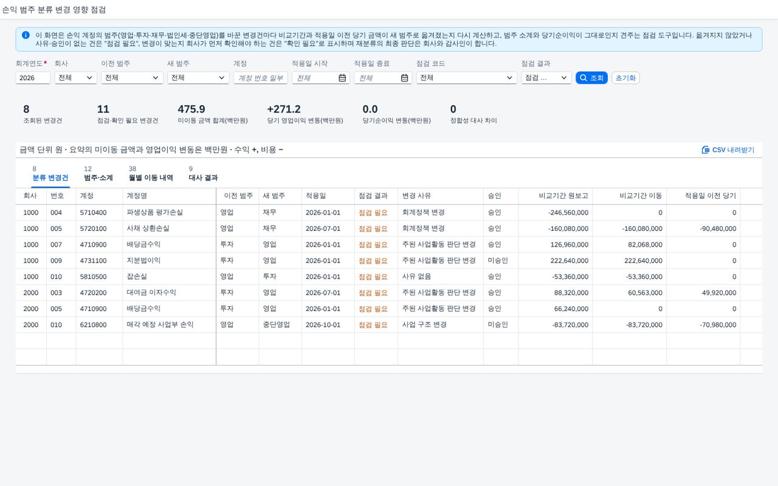The height and width of the screenshot is (486, 778).
Task: Click the 점검 결과 column header
Action: [x=376, y=196]
